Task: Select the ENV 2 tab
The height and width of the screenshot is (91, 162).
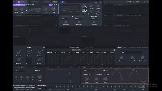Action: coord(34,67)
